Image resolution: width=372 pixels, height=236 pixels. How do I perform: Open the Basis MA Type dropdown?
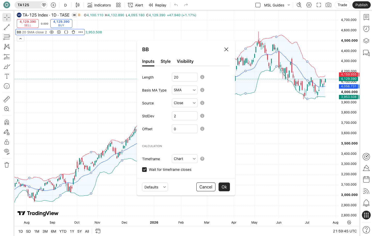185,90
